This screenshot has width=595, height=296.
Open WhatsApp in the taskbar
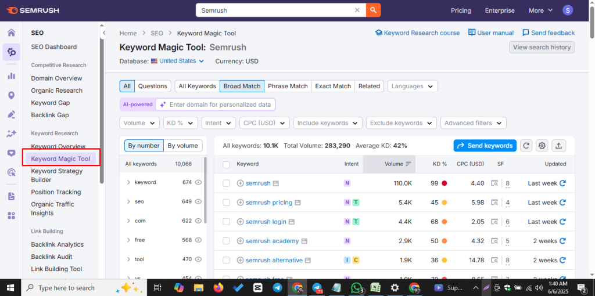[x=357, y=288]
